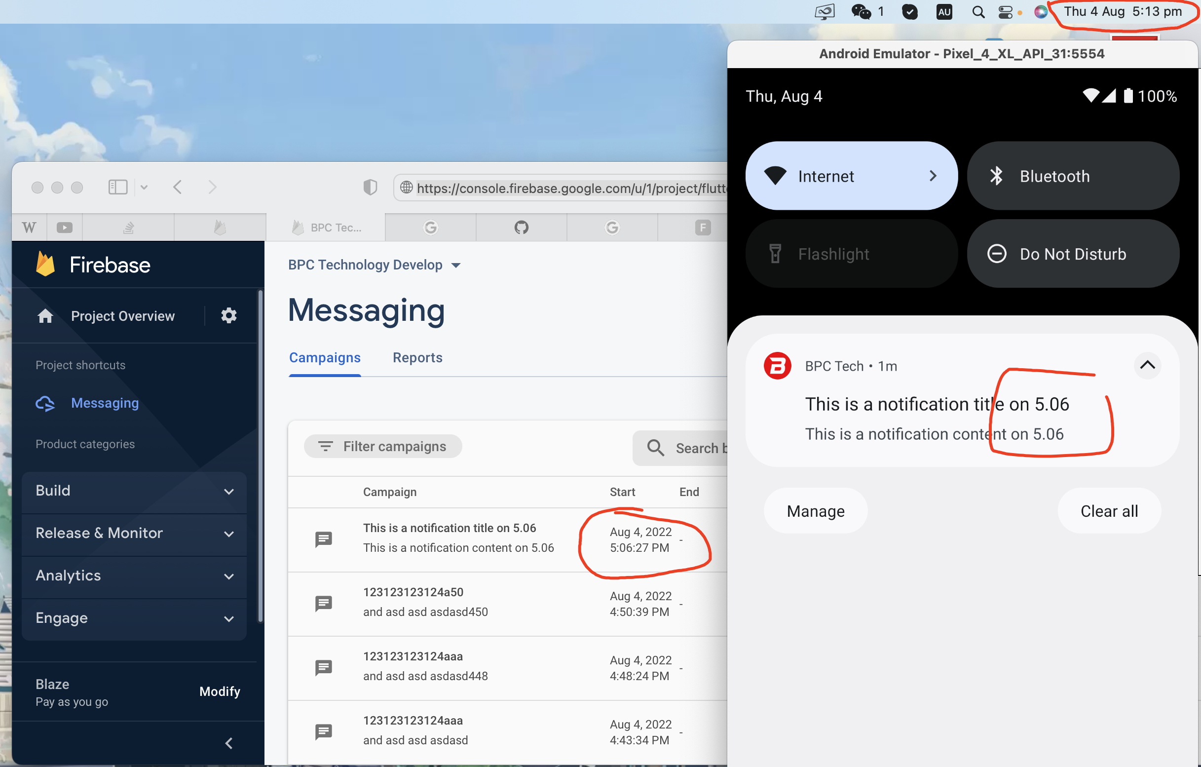Toggle Bluetooth quick setting tile
The image size is (1201, 767).
(x=1073, y=176)
